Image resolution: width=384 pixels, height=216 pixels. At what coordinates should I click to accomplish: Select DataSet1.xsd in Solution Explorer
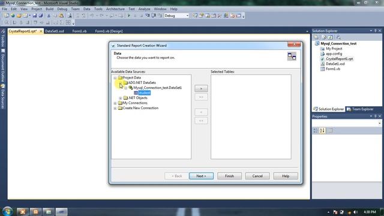coord(335,64)
